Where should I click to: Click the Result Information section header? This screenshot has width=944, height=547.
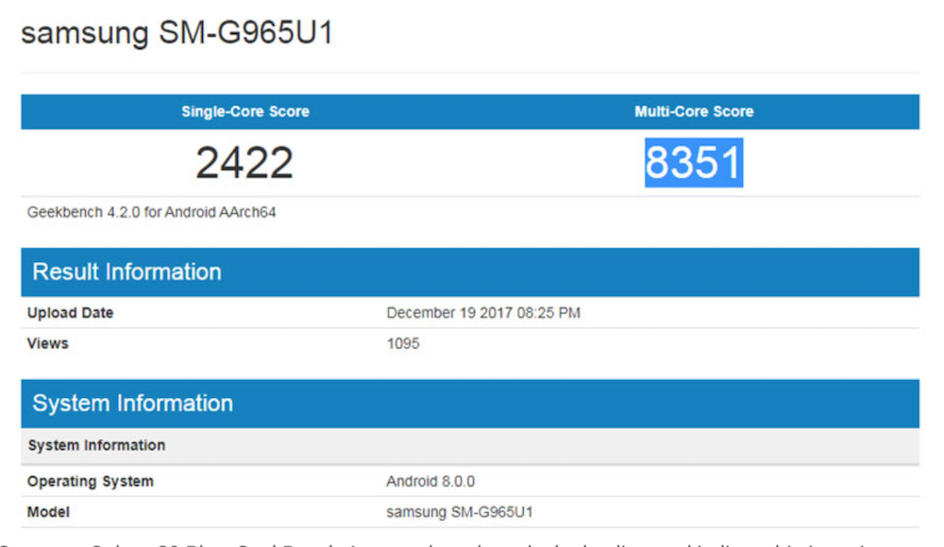pos(126,272)
